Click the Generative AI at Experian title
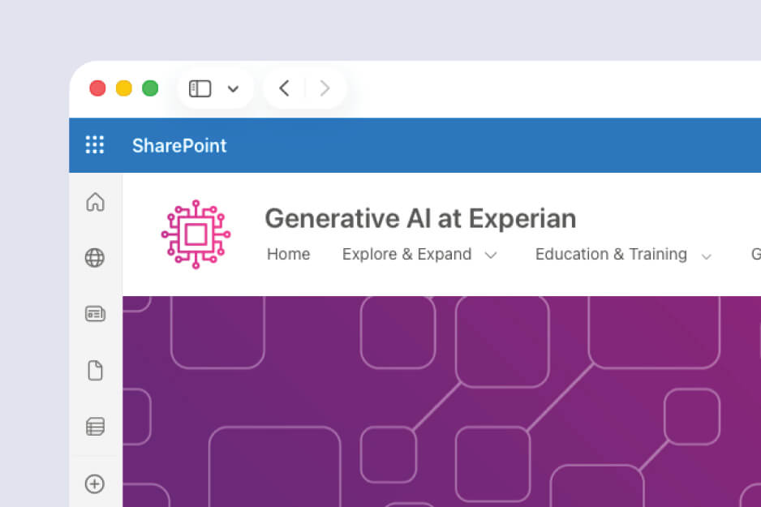This screenshot has height=507, width=761. click(419, 217)
